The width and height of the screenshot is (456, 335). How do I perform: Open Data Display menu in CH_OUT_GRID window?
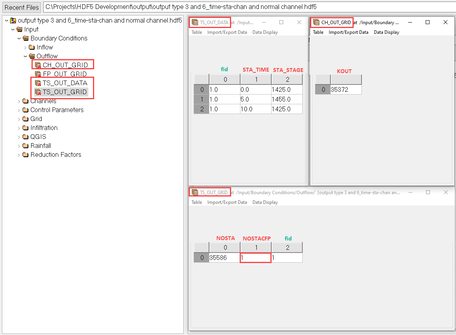tap(386, 32)
